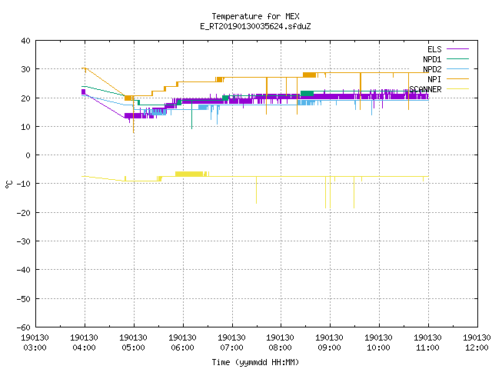Click the NPD2 legend label
492x369 pixels.
pos(432,69)
